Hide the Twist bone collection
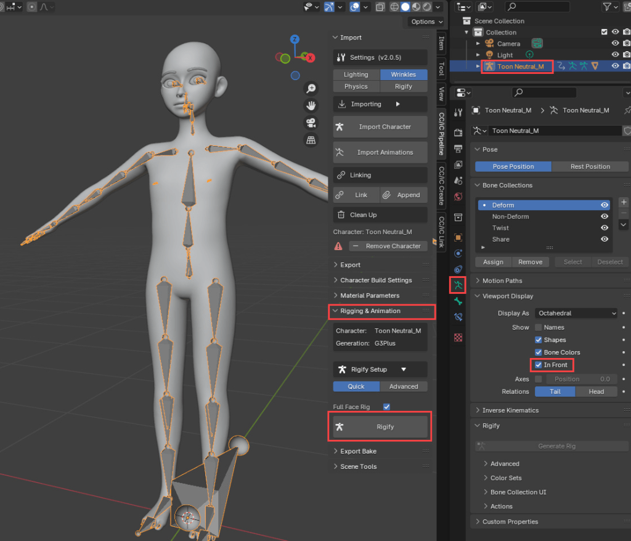 (605, 228)
